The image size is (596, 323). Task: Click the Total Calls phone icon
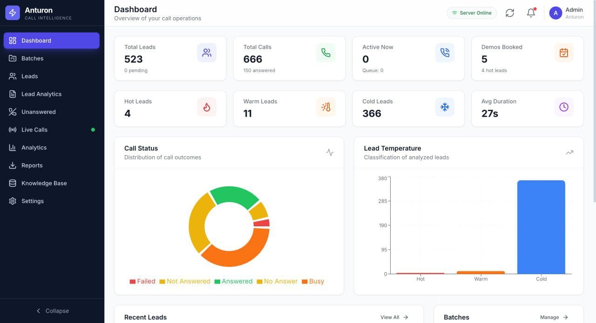(326, 53)
